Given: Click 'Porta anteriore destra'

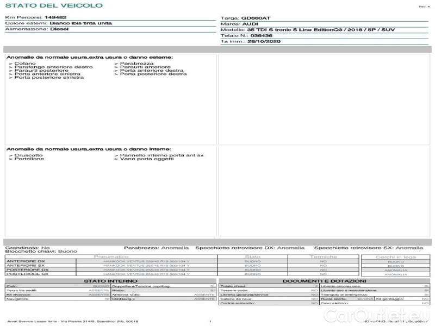Looking at the screenshot, I should pos(152,71).
